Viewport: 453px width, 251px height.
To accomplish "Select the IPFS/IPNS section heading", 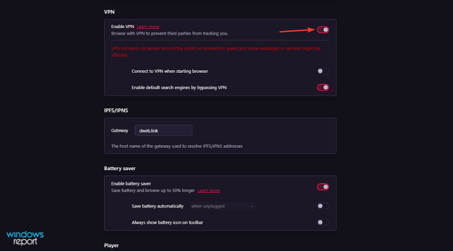I will pos(116,110).
